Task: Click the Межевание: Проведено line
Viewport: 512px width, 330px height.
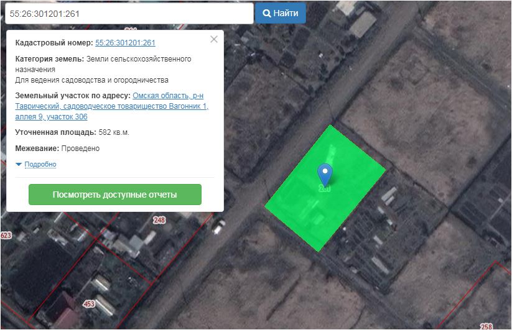Action: coord(57,149)
